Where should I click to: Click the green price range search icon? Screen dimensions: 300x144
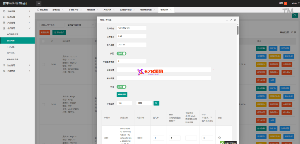click(x=157, y=103)
